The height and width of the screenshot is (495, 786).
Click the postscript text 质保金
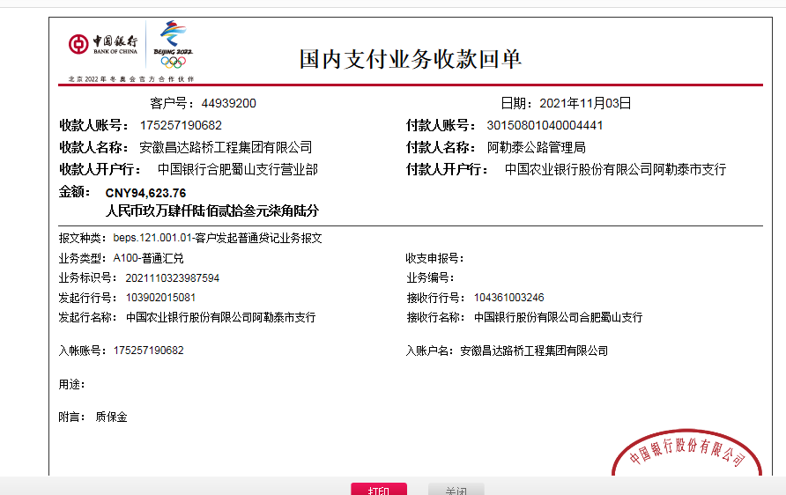click(x=111, y=417)
